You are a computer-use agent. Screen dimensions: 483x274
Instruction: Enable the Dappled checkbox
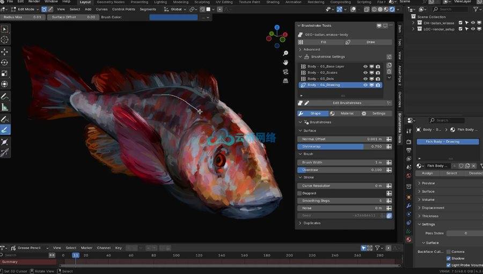pyautogui.click(x=299, y=193)
